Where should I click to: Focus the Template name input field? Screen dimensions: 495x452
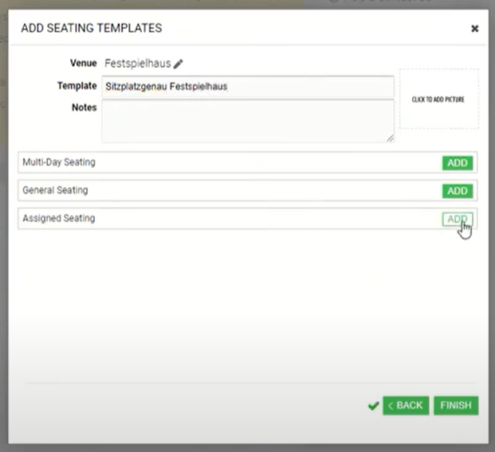[247, 86]
